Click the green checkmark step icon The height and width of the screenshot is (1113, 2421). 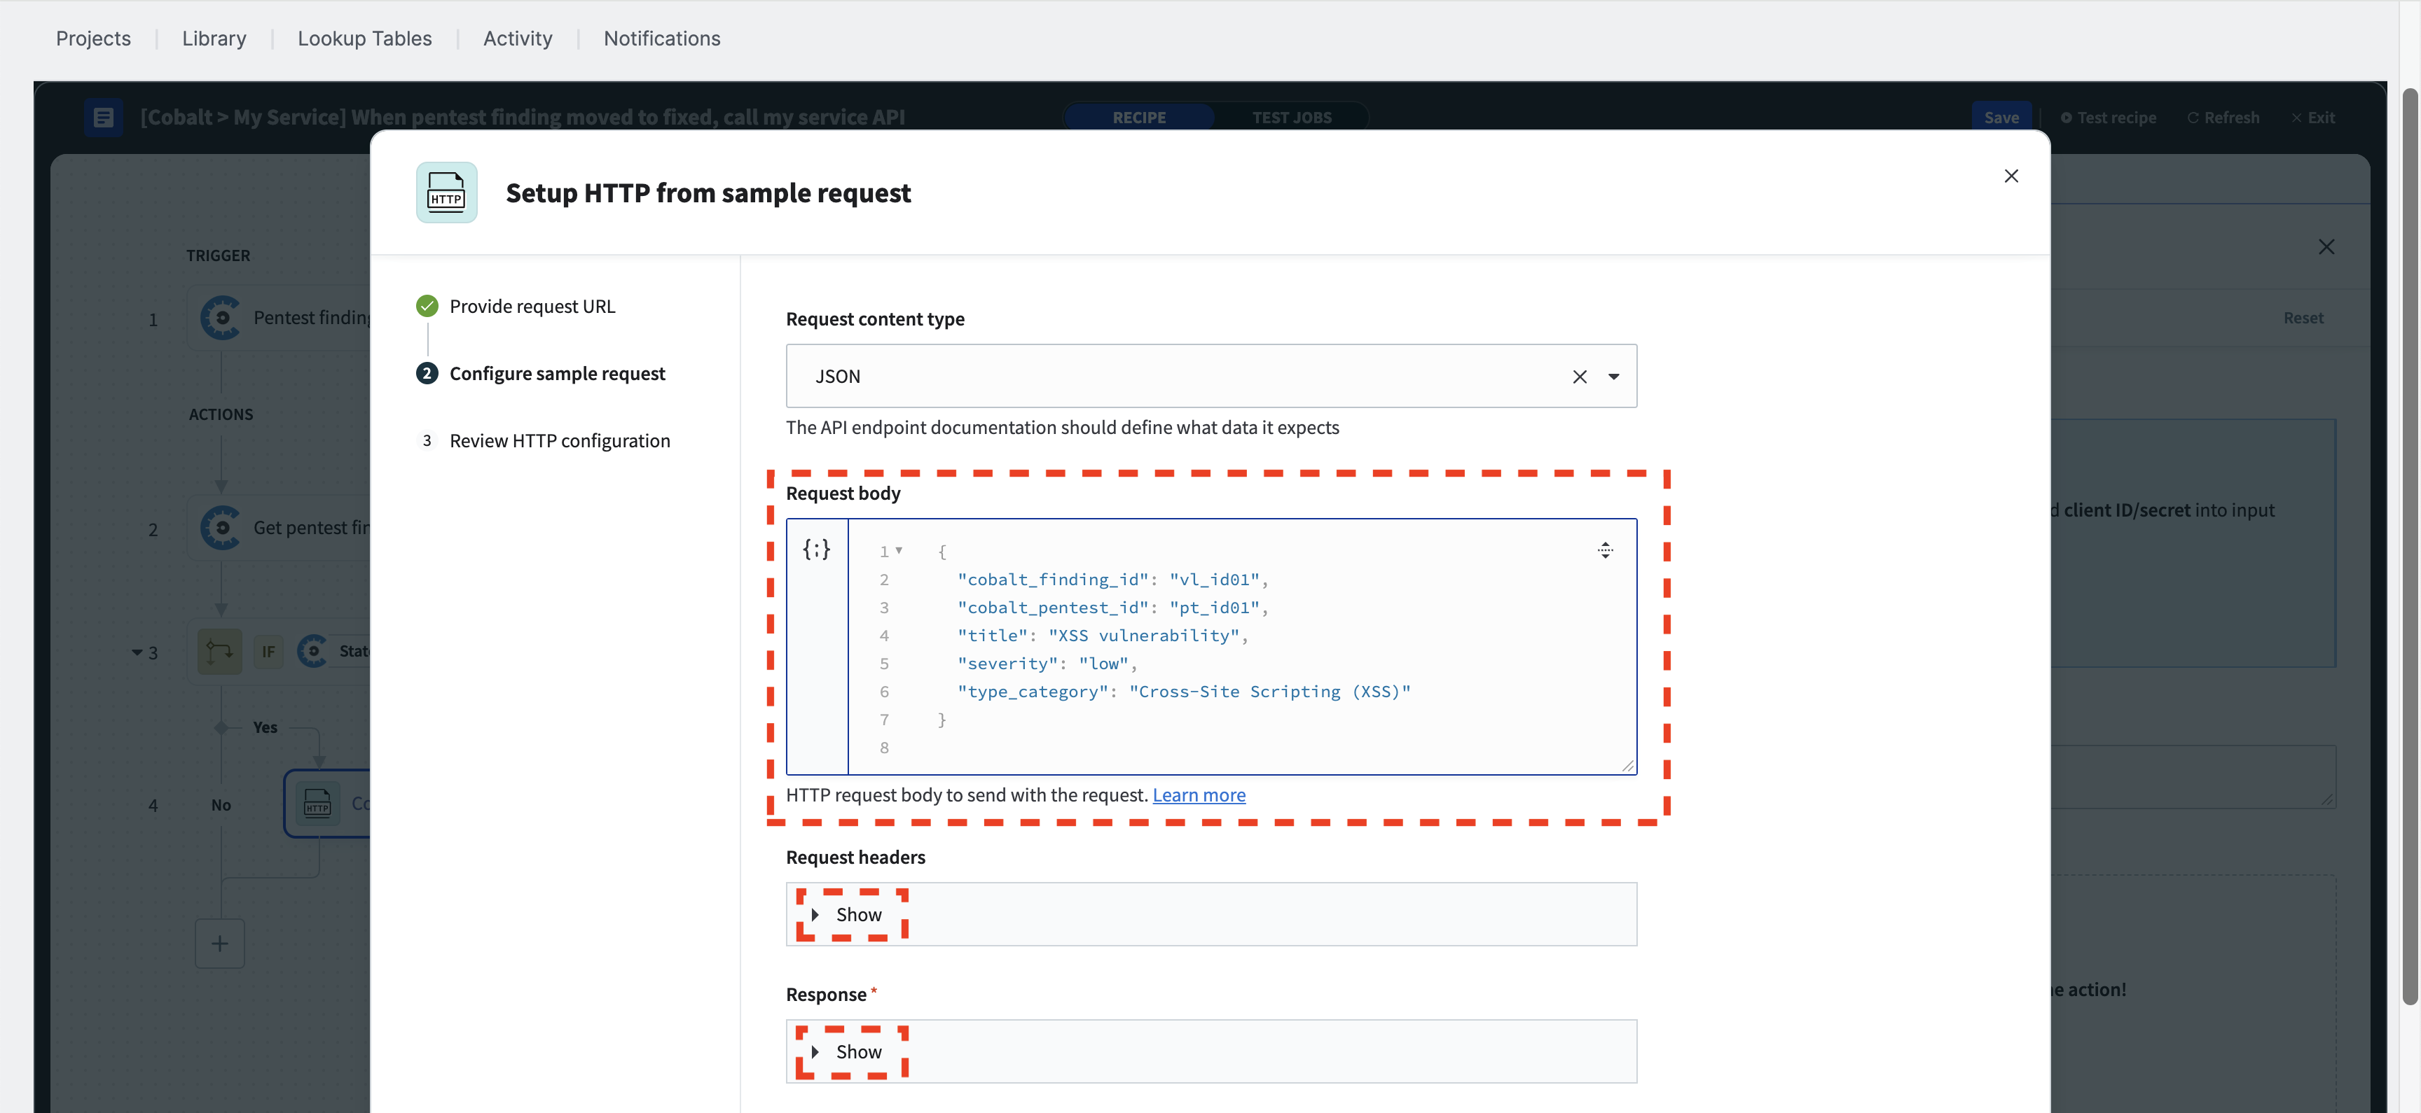427,306
